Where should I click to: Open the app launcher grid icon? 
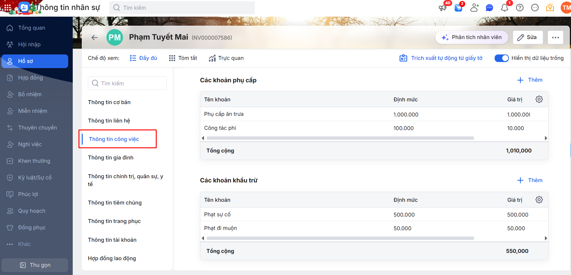point(7,7)
